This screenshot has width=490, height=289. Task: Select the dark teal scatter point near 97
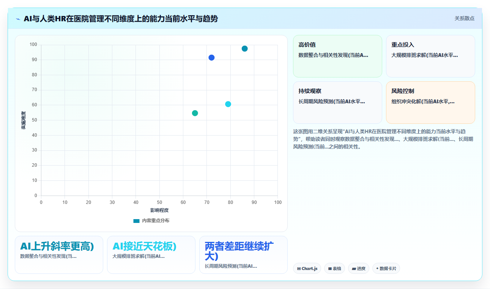click(x=244, y=49)
